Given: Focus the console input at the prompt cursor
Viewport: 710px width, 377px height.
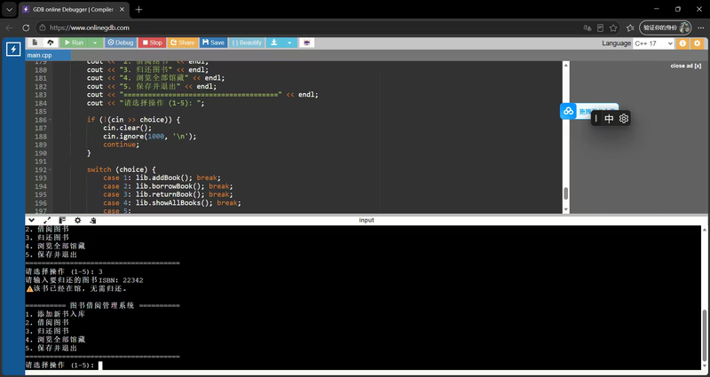Looking at the screenshot, I should tap(100, 365).
